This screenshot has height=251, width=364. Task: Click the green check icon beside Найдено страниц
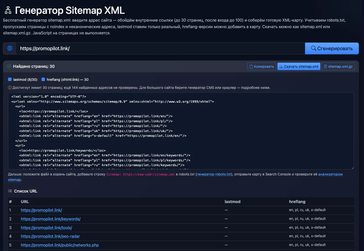[9, 66]
